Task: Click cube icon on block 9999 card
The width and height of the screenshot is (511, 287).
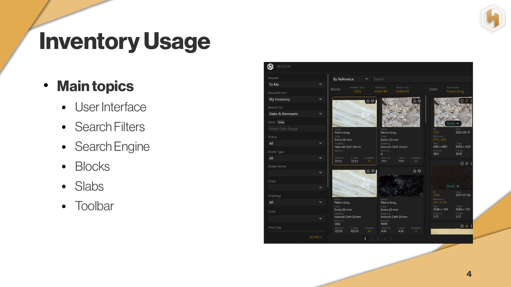Action: (x=419, y=171)
